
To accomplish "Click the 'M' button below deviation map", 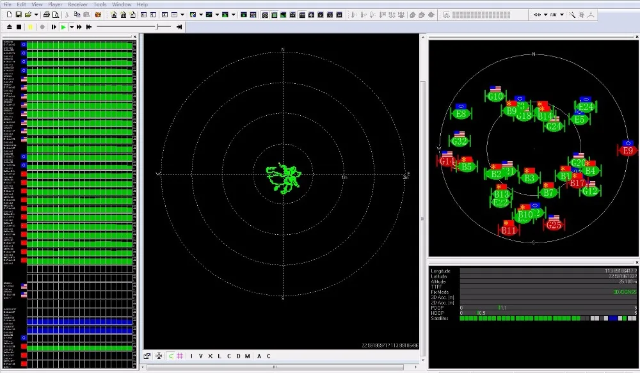I will [x=247, y=356].
